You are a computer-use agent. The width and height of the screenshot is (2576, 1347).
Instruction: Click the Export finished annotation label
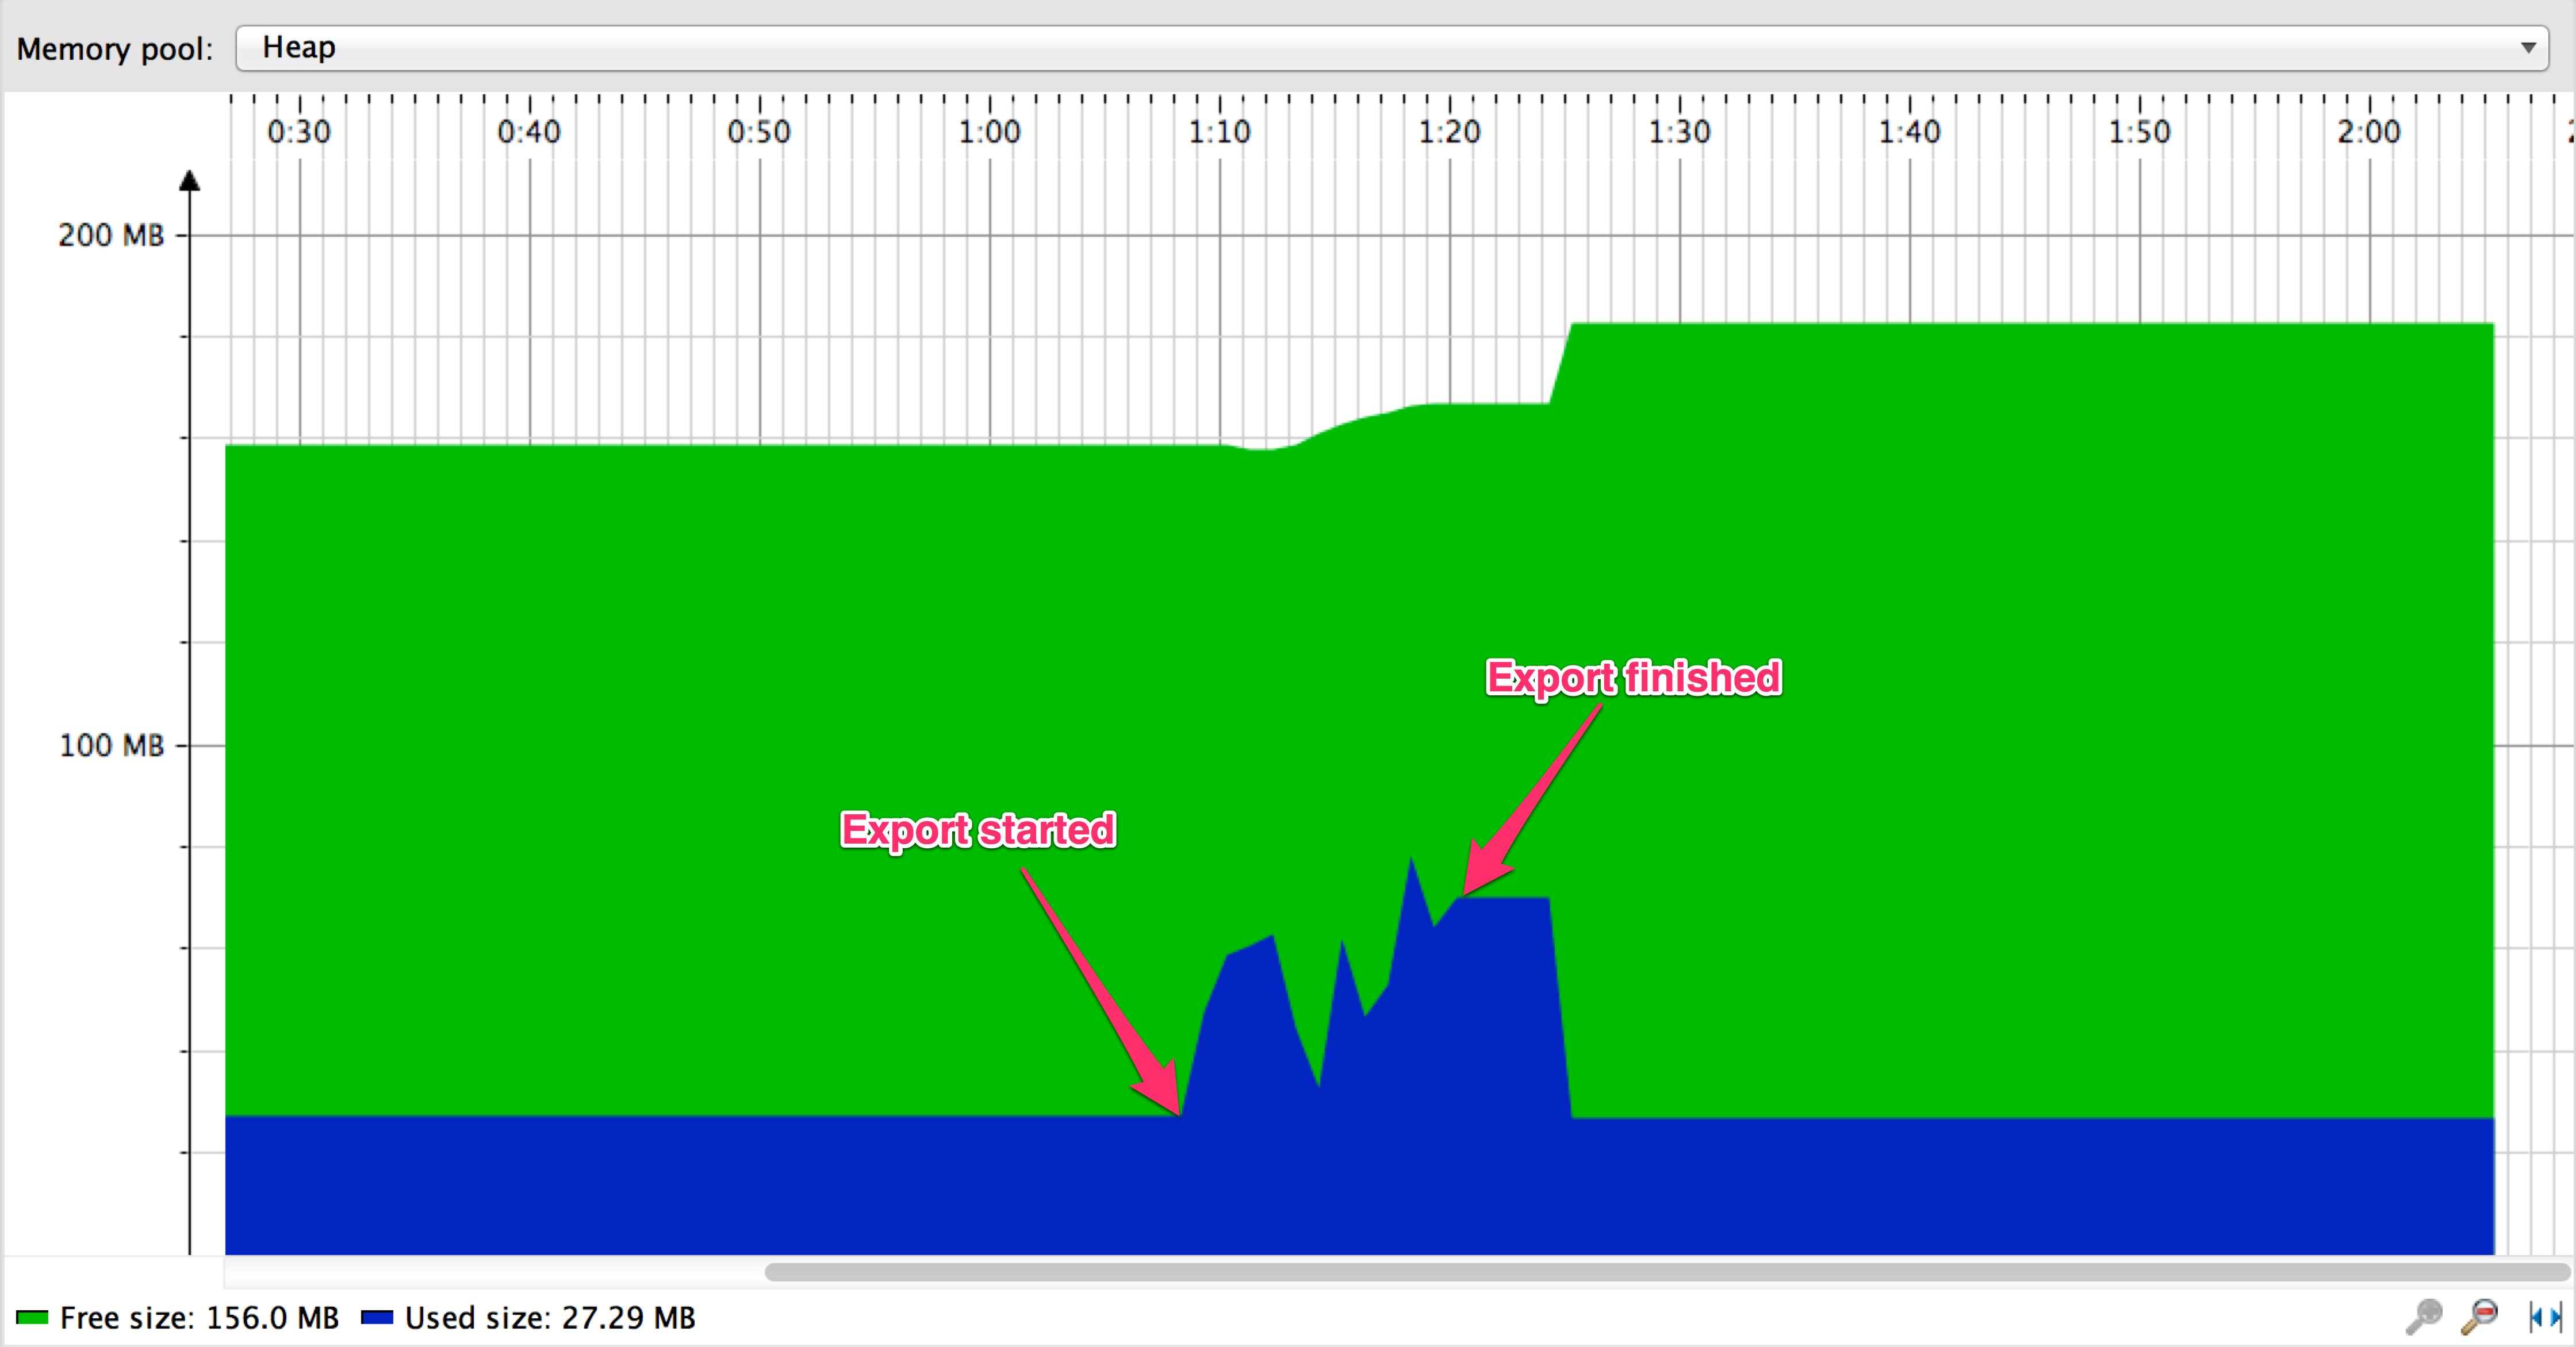point(1633,676)
